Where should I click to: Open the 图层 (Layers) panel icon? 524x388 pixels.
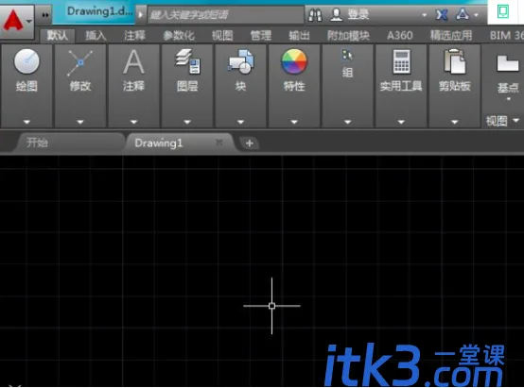(x=187, y=61)
